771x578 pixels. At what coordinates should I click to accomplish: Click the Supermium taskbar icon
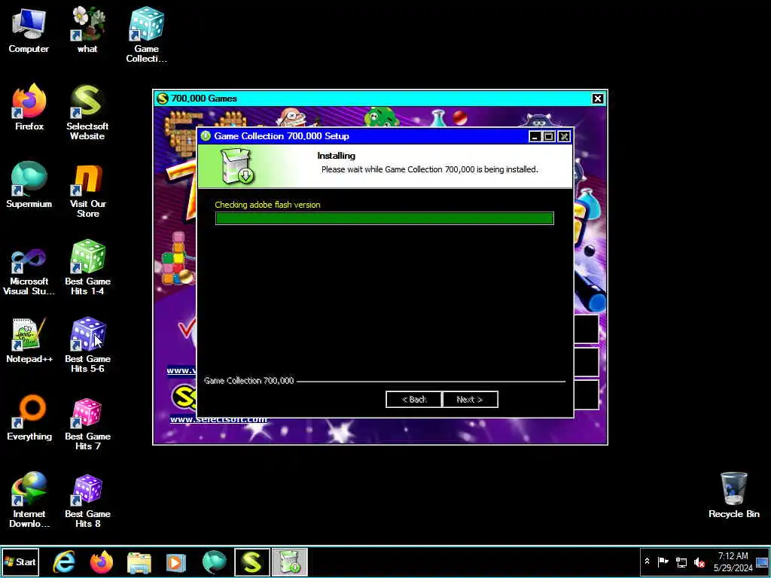coord(214,562)
